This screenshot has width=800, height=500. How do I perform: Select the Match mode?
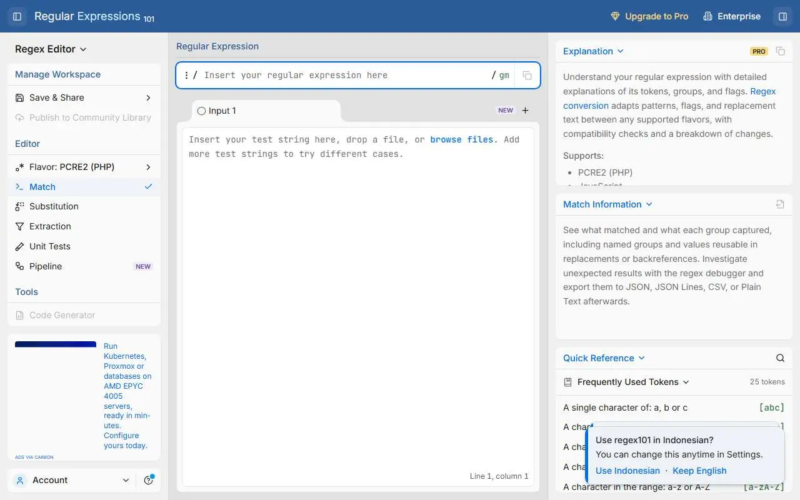click(x=84, y=187)
